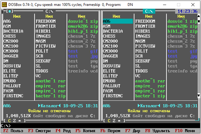The width and height of the screenshot is (201, 134).
Task: Click F8 Удалить in bottom function bar
Action: click(157, 131)
